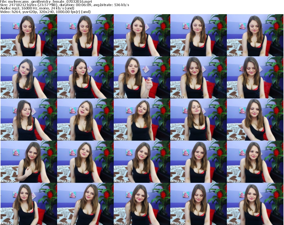The image size is (284, 225).
Task: Open the frame stamped 00:01:38
Action: pyautogui.click(x=85, y=77)
